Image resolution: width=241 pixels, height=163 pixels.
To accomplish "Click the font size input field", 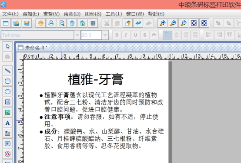I will tap(91, 35).
